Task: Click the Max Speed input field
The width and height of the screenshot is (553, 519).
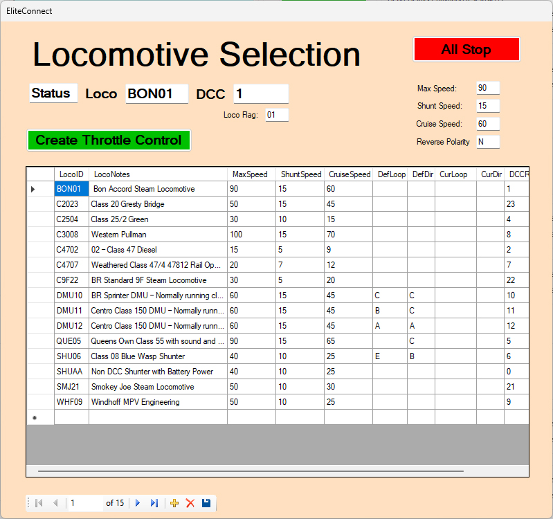Action: pos(487,89)
